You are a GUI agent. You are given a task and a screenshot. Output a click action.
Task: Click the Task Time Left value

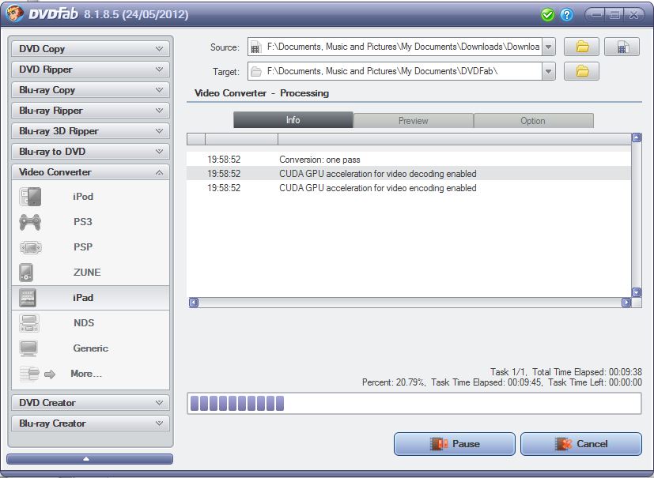click(626, 382)
